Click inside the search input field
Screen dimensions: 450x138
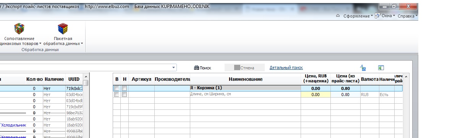coord(85,68)
